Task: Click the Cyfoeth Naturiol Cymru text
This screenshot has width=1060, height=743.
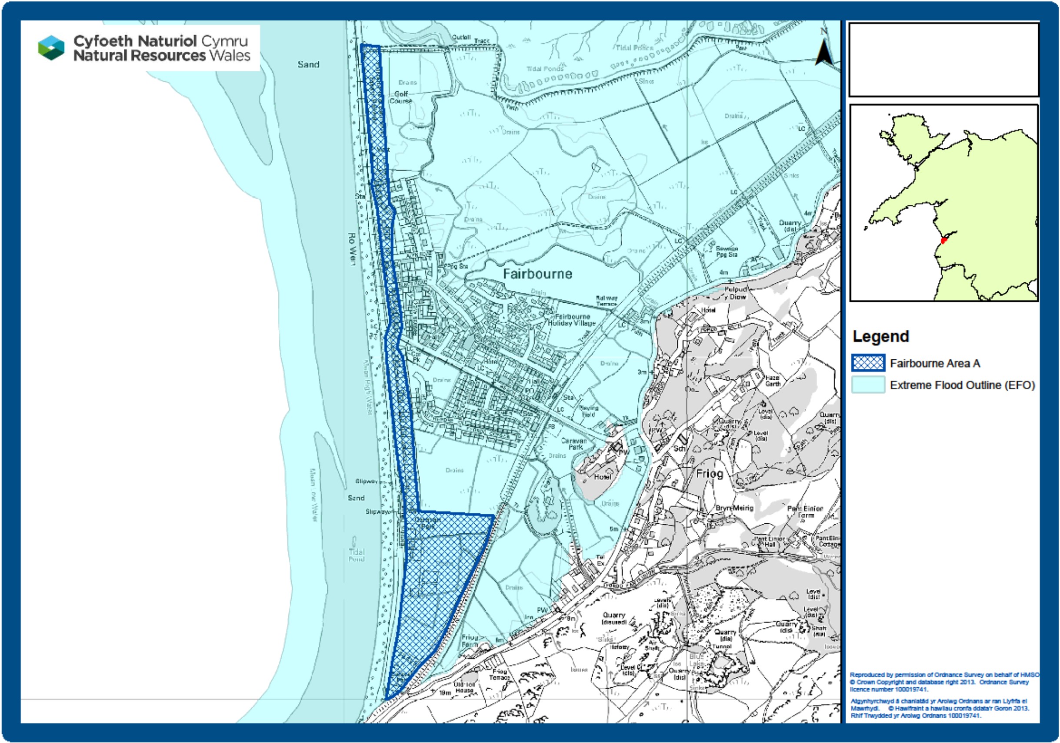Action: (x=161, y=40)
